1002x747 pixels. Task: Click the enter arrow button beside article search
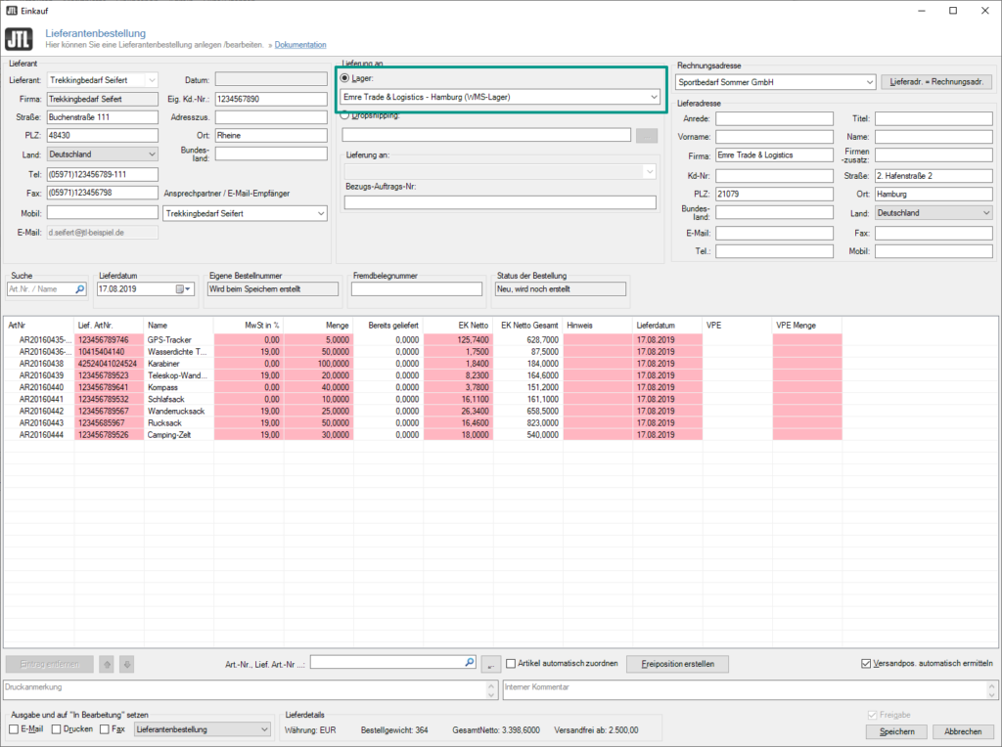pyautogui.click(x=492, y=664)
